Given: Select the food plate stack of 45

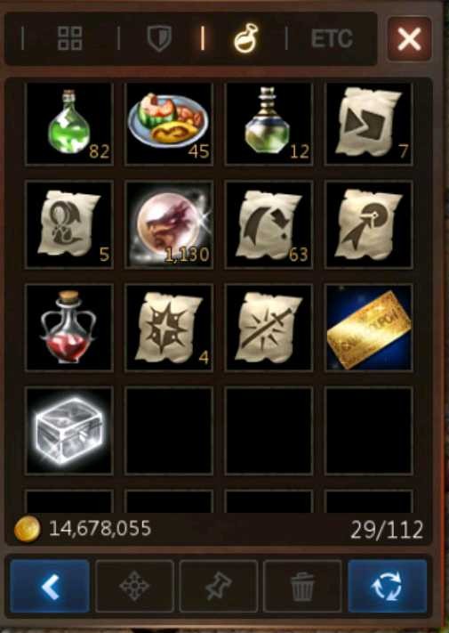Looking at the screenshot, I should pos(169,124).
